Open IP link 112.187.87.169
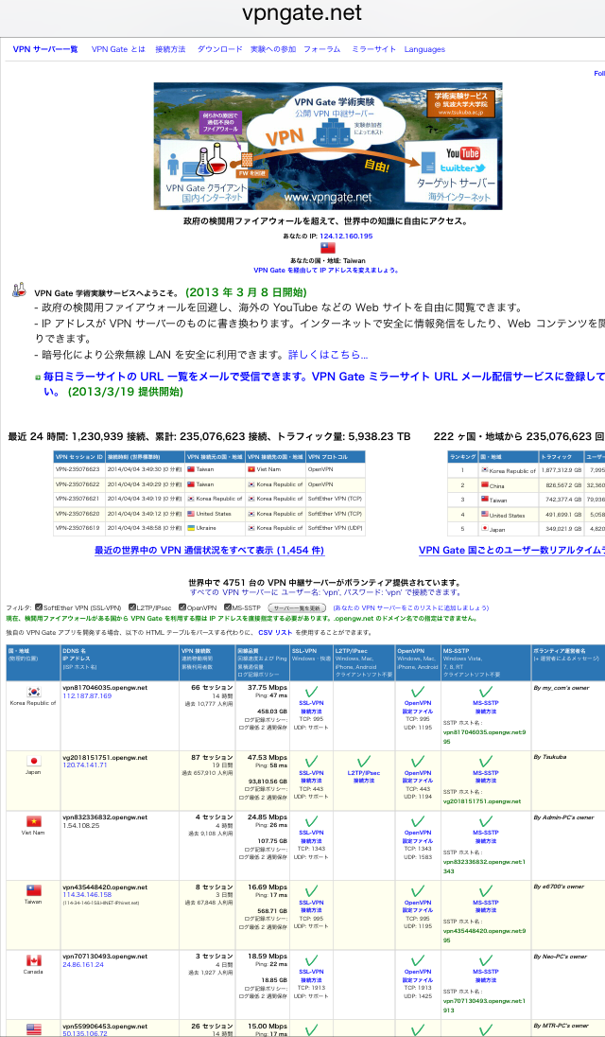 (x=87, y=696)
